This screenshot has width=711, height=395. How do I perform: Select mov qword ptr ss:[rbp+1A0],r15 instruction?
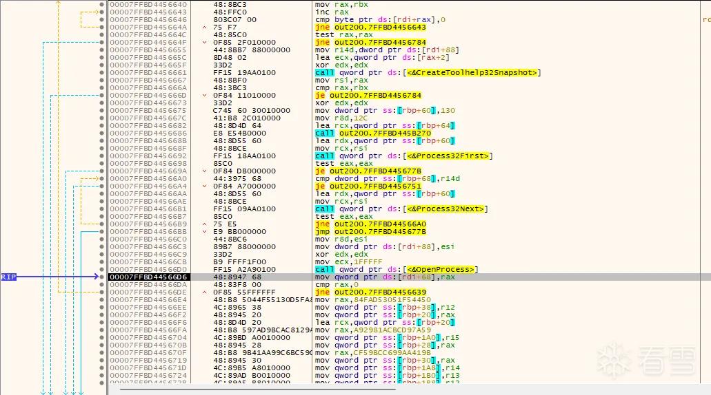388,337
